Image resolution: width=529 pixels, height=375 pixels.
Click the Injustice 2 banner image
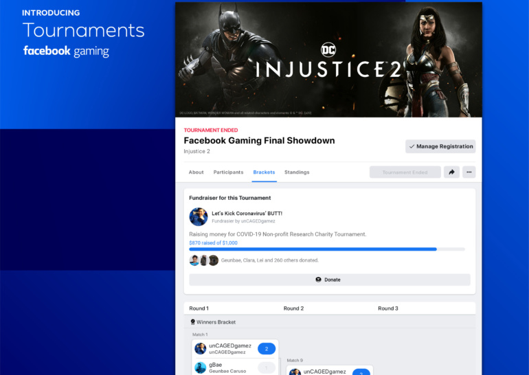click(x=328, y=60)
